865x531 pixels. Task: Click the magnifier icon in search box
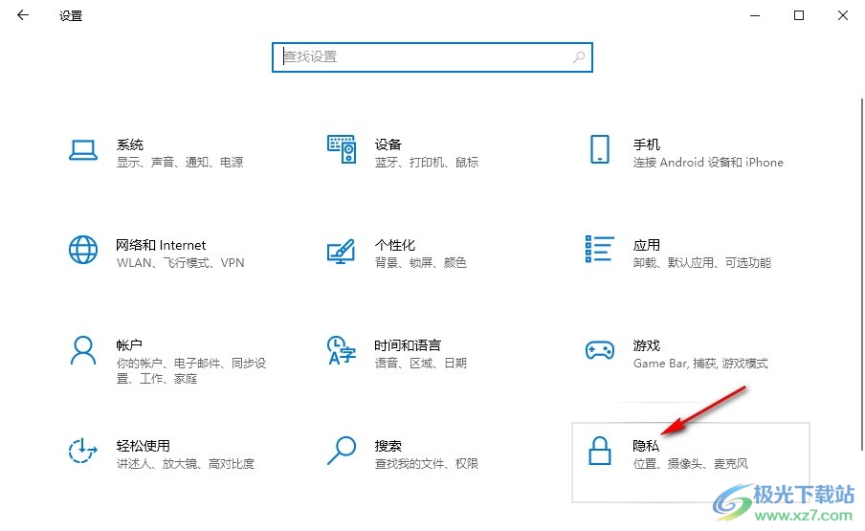click(579, 56)
